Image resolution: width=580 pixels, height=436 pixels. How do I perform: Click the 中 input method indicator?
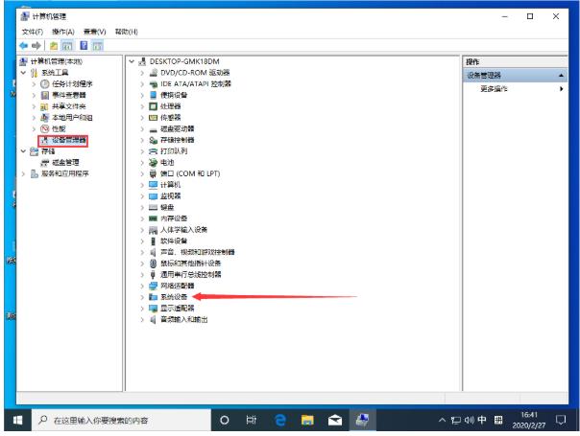482,420
